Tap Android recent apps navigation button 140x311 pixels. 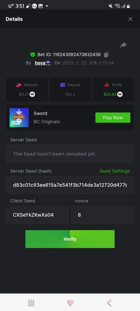click(31, 303)
